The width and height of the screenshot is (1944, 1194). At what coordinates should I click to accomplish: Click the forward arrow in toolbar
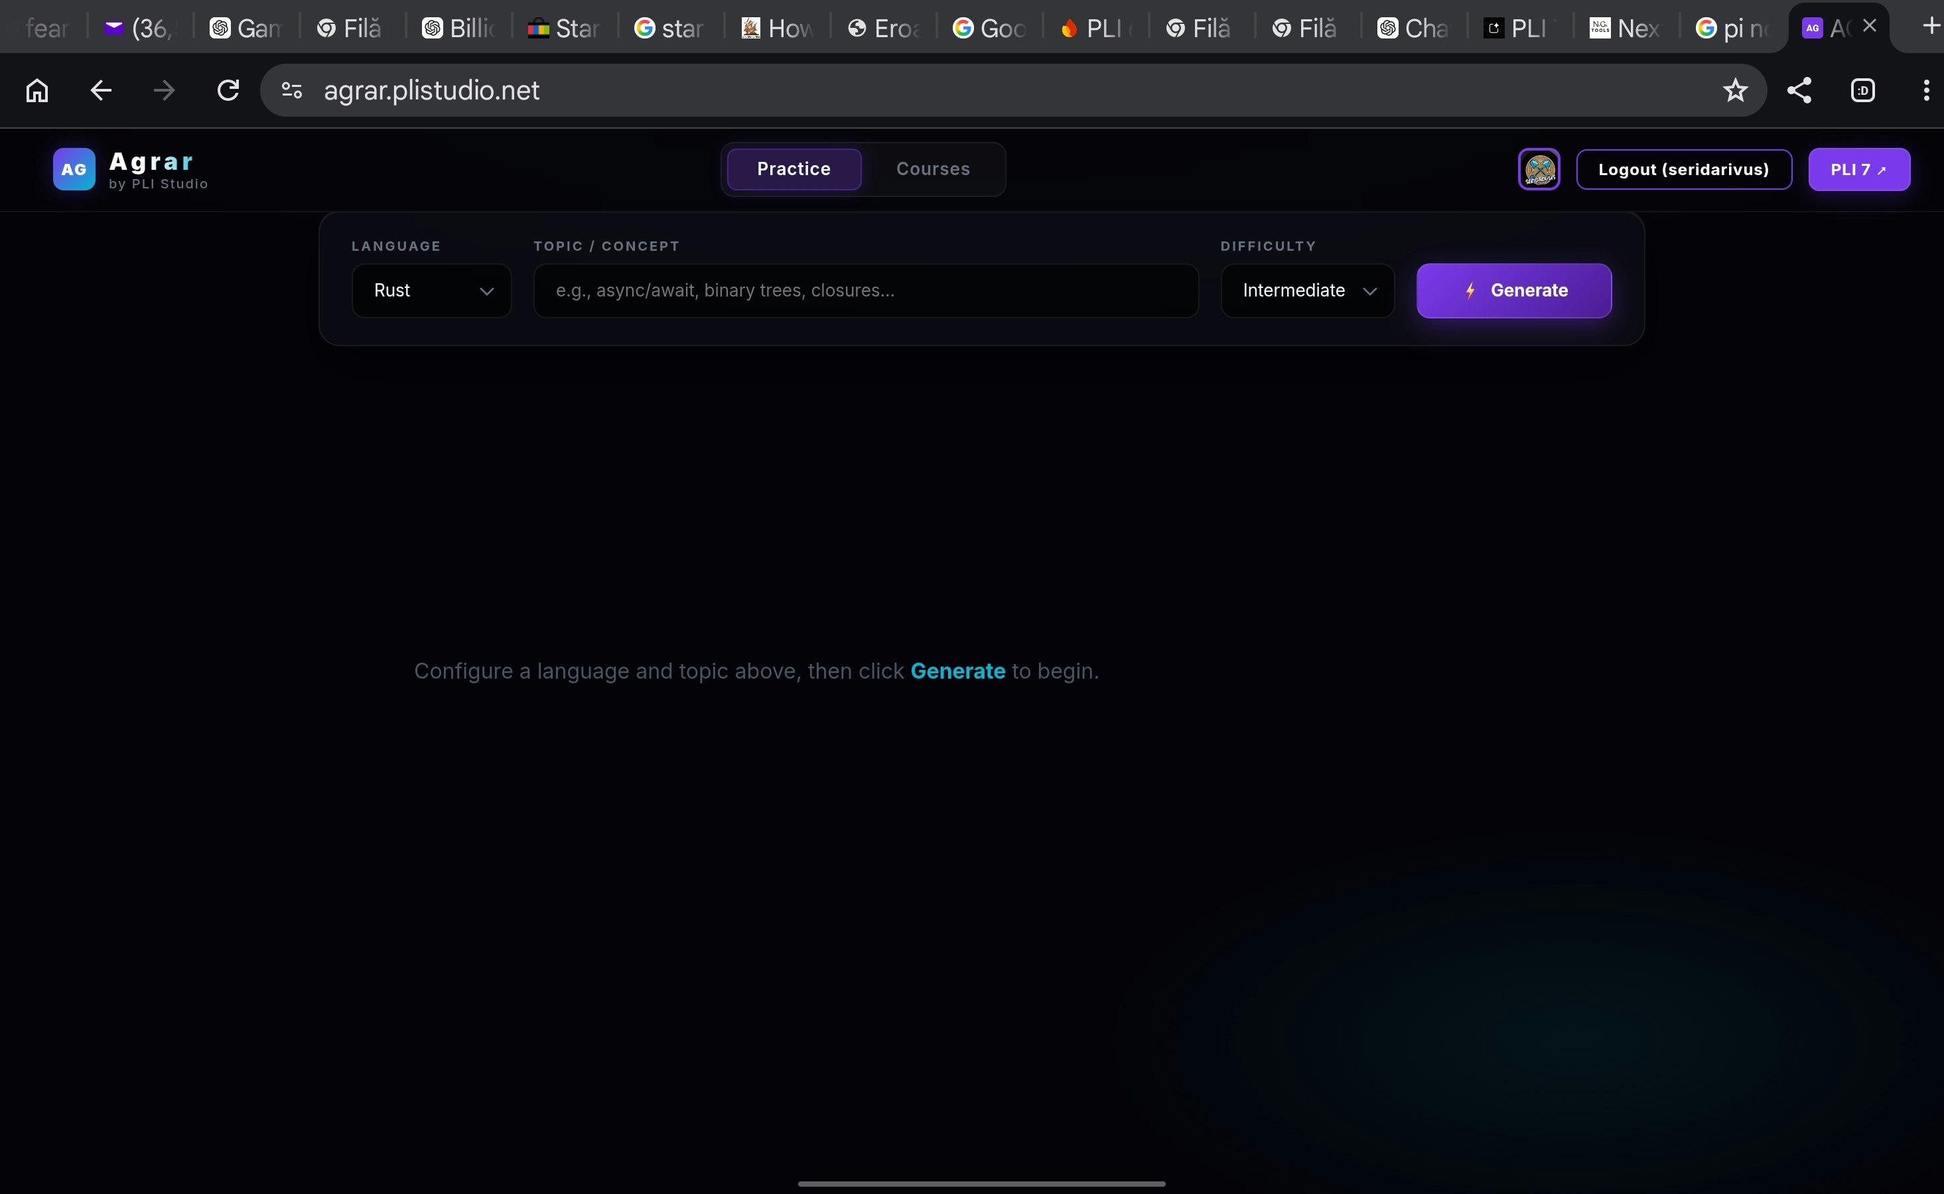click(x=165, y=91)
